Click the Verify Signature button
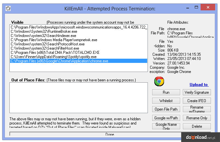This screenshot has height=142, width=220. click(x=197, y=92)
